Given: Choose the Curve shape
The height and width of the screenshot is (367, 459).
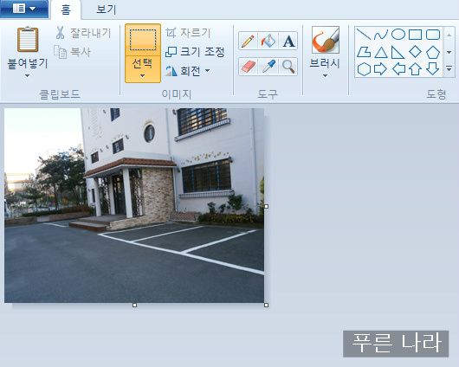Looking at the screenshot, I should (381, 35).
